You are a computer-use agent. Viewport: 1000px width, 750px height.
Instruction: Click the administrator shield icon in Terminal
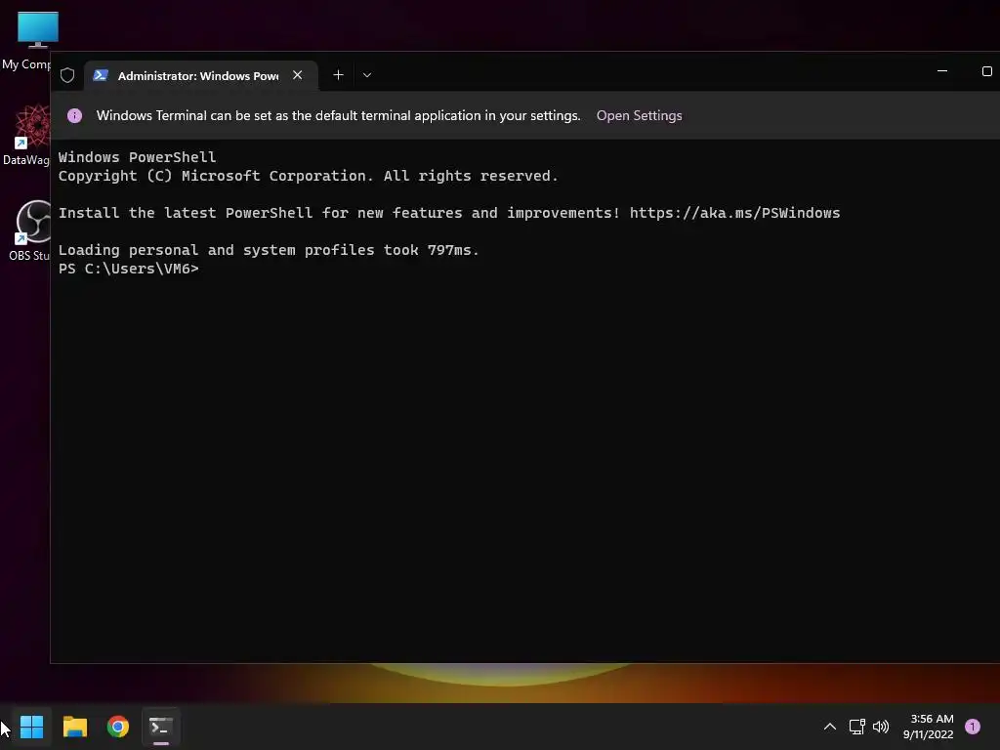[67, 75]
